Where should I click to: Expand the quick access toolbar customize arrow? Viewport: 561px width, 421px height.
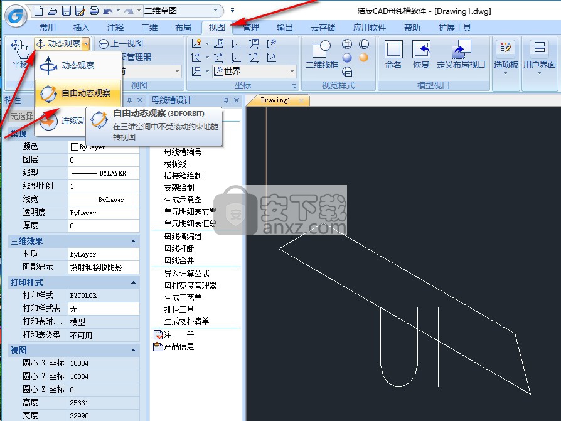tap(233, 11)
